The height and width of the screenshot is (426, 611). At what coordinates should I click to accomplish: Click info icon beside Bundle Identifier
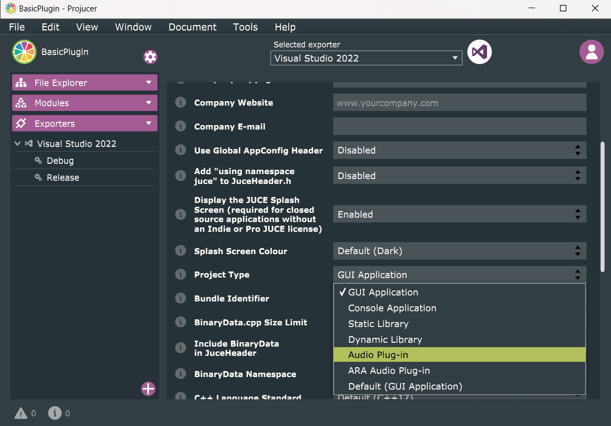coord(180,298)
